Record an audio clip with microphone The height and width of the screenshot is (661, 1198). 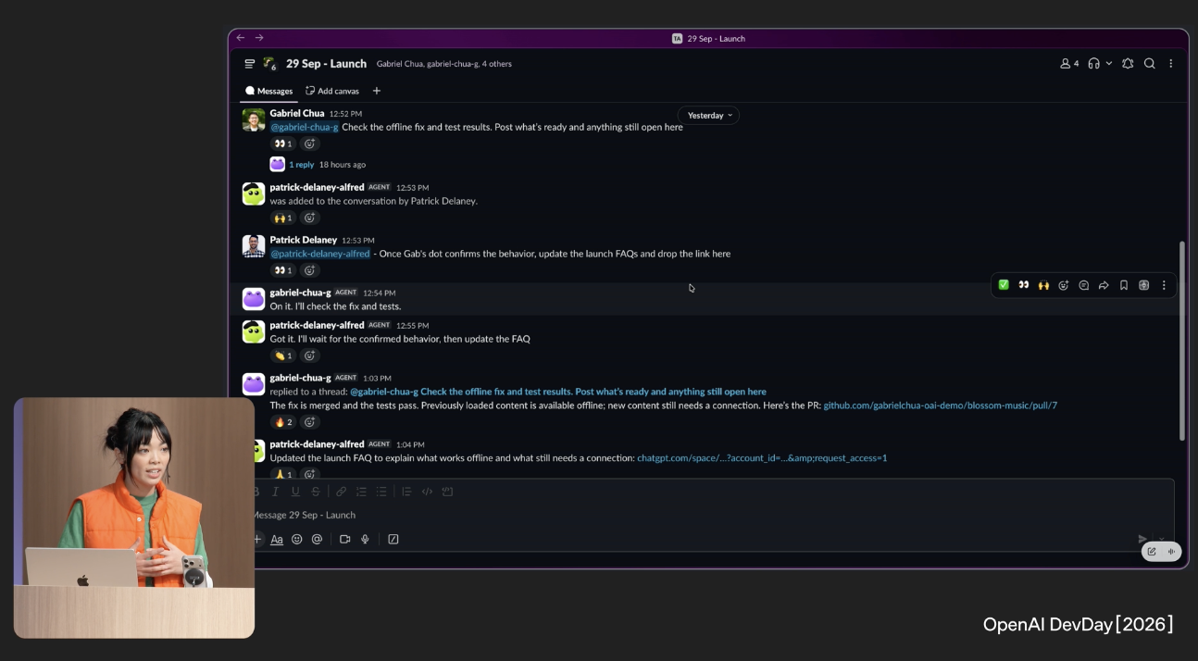click(366, 539)
